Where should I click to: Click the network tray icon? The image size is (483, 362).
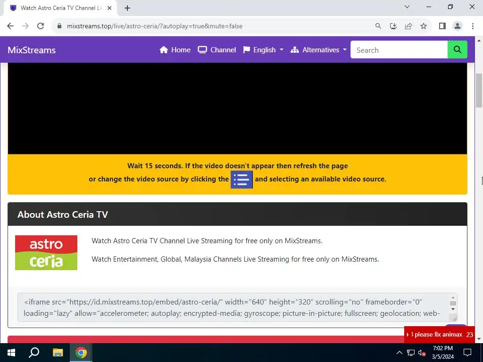pyautogui.click(x=411, y=353)
